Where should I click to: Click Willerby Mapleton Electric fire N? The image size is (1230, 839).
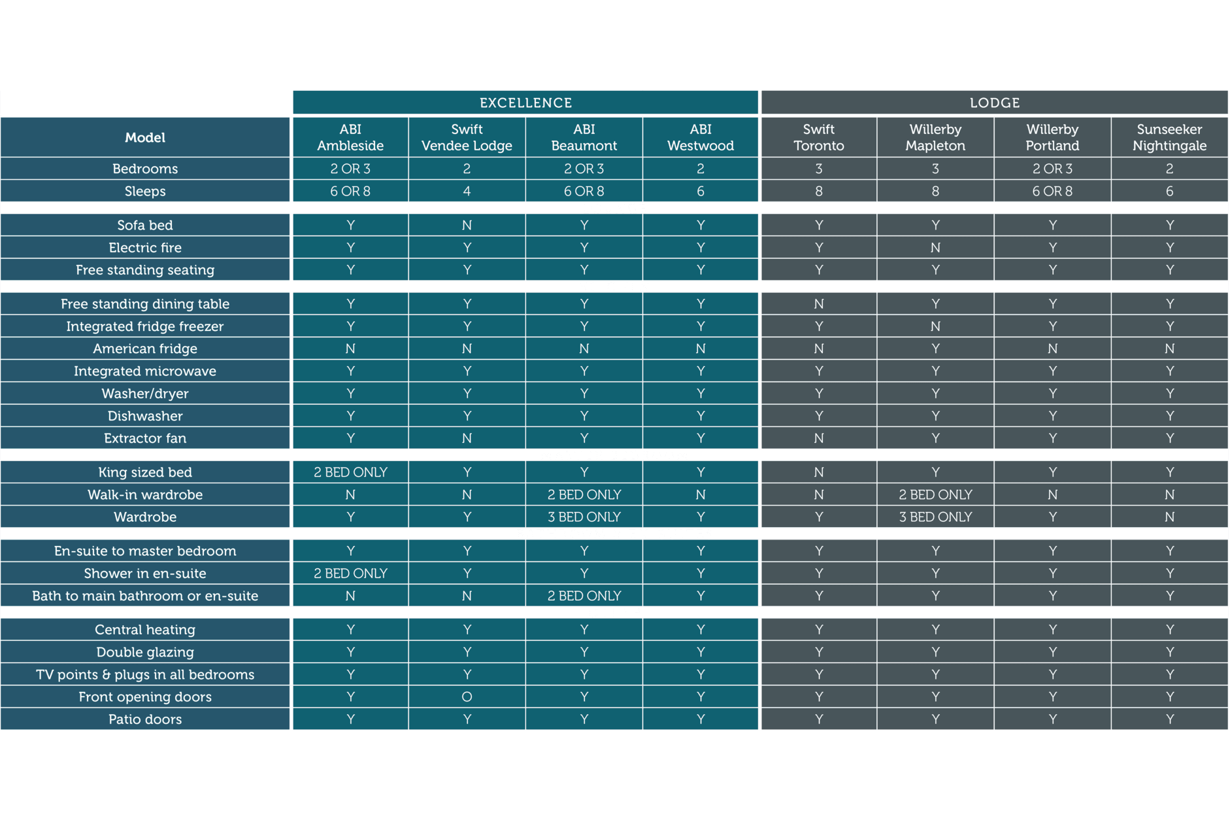935,247
